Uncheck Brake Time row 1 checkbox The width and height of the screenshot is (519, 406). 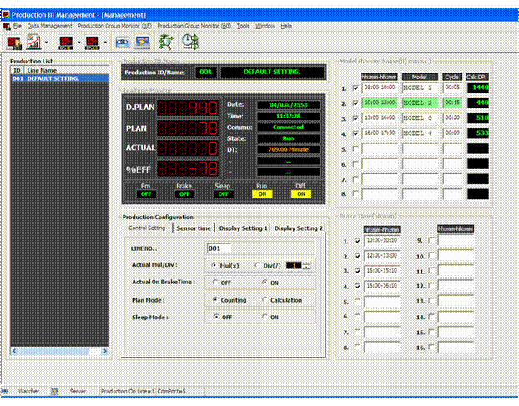[x=356, y=241]
